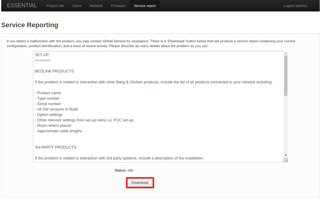Click the Status: Idle label
The width and height of the screenshot is (321, 199).
point(124,170)
